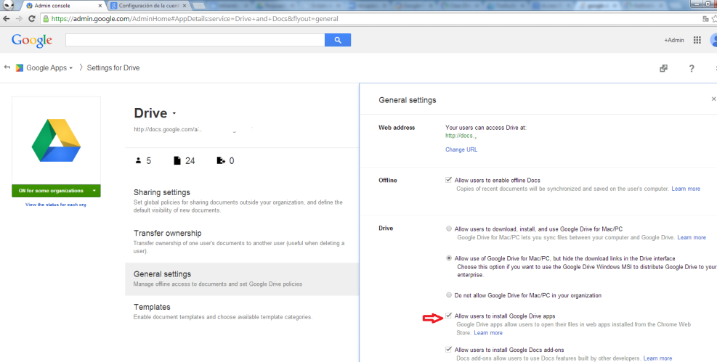Click the documents count icon showing 24
The width and height of the screenshot is (717, 362).
177,160
